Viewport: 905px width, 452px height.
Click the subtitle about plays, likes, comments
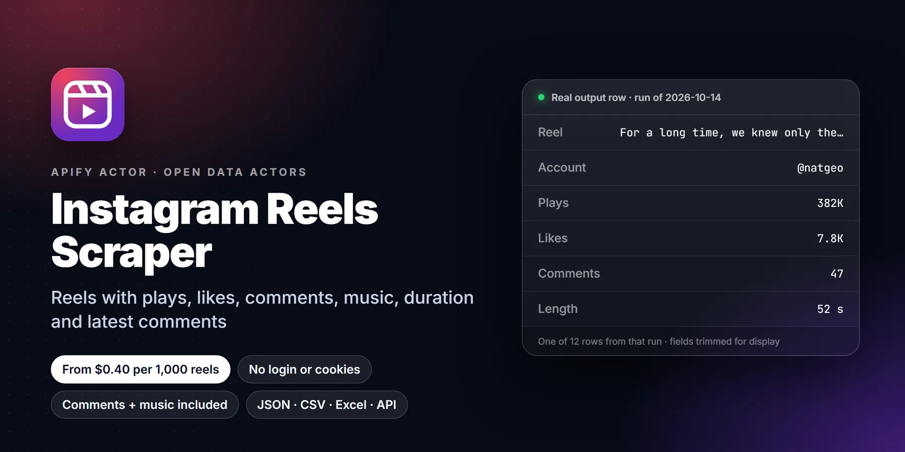(x=262, y=309)
